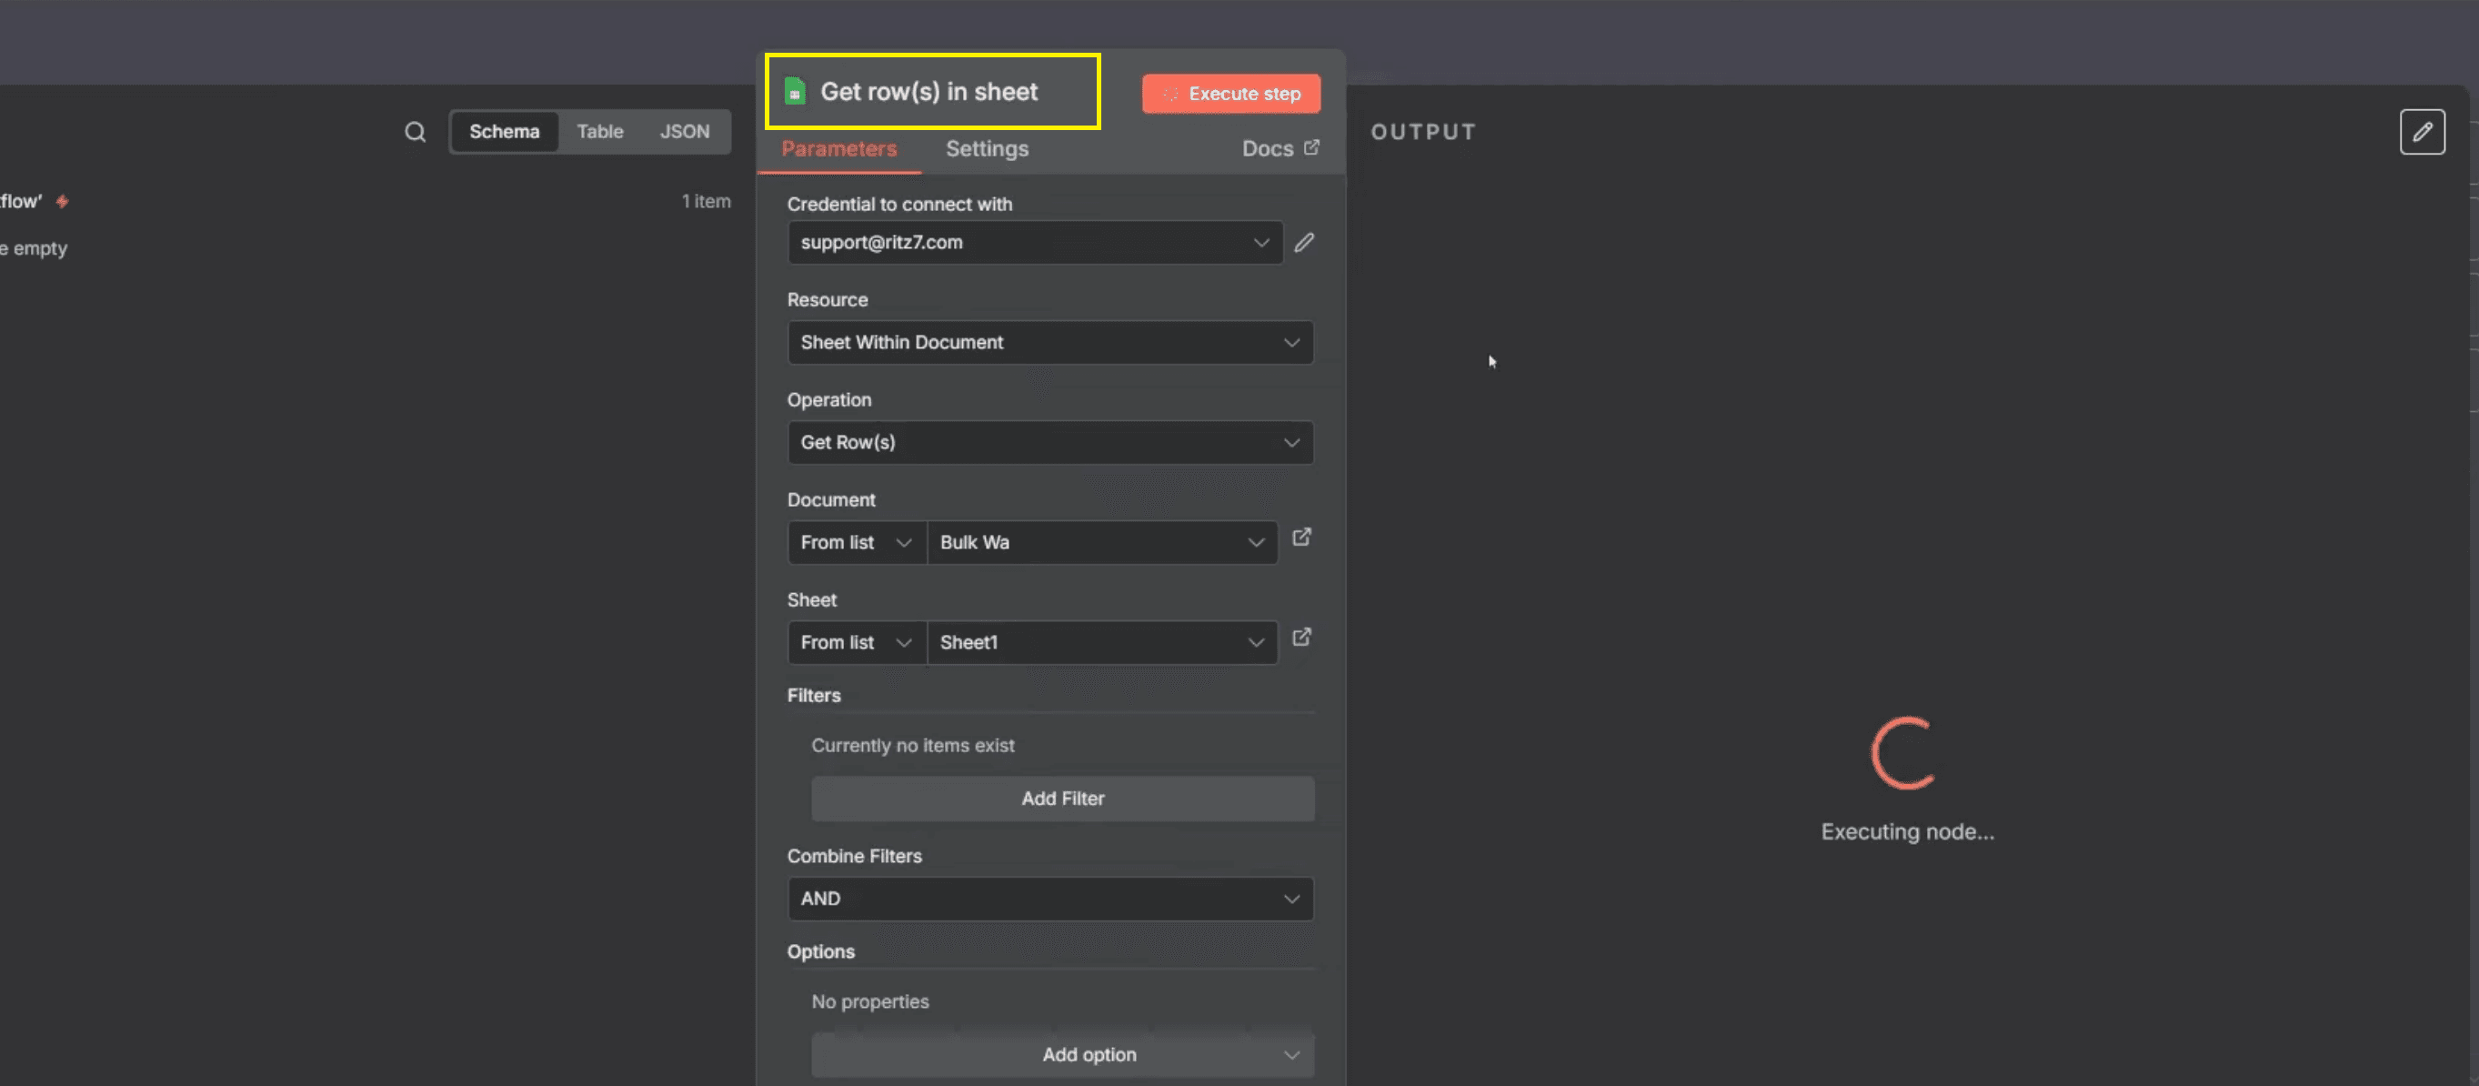Select the Parameters tab
2479x1086 pixels.
(838, 148)
